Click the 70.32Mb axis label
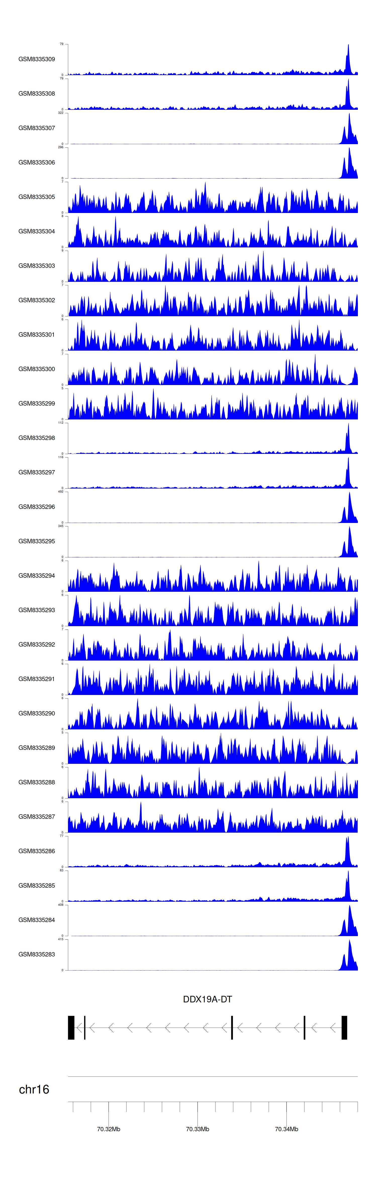Image resolution: width=377 pixels, height=1178 pixels. point(108,1129)
